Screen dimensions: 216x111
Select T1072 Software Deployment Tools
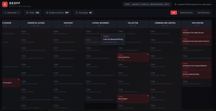coord(101,83)
